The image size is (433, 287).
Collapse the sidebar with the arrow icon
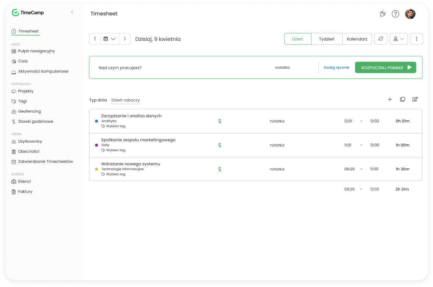(x=72, y=12)
